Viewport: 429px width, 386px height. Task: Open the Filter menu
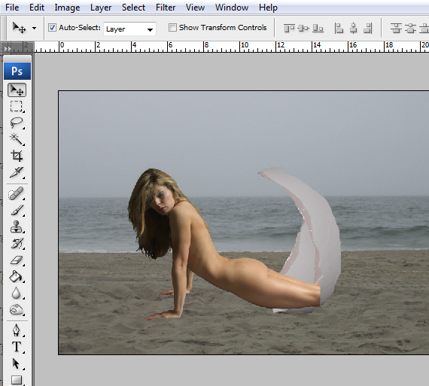point(166,8)
